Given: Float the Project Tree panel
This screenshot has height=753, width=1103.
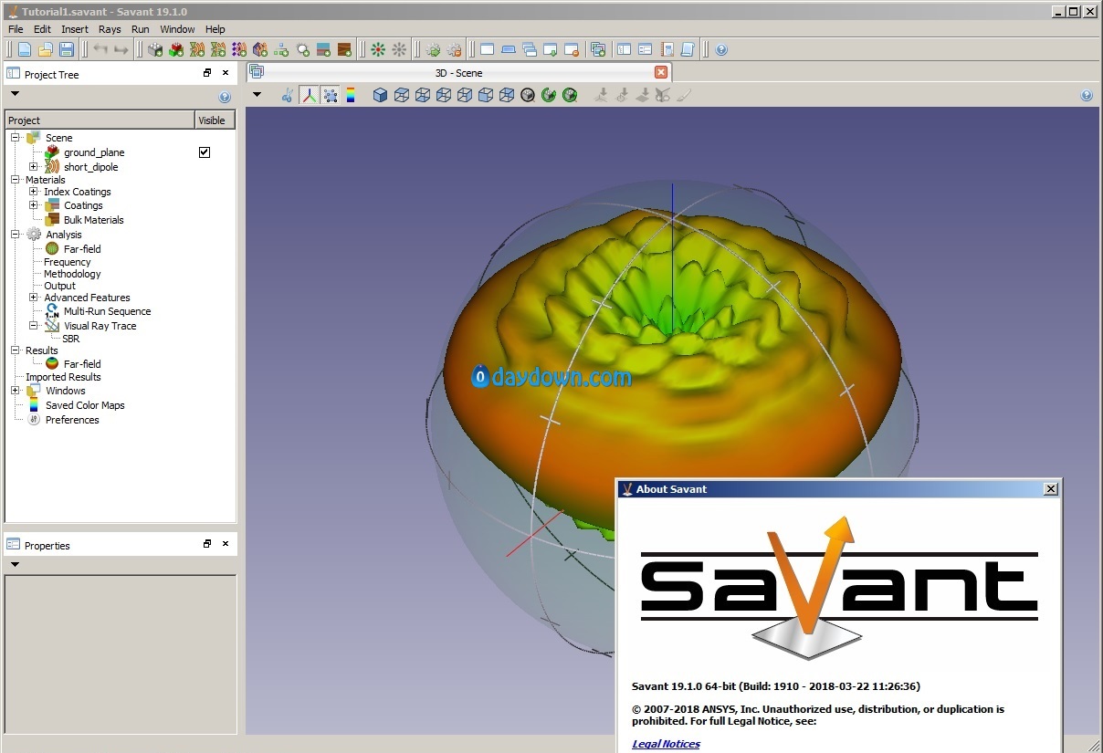Looking at the screenshot, I should (x=207, y=73).
